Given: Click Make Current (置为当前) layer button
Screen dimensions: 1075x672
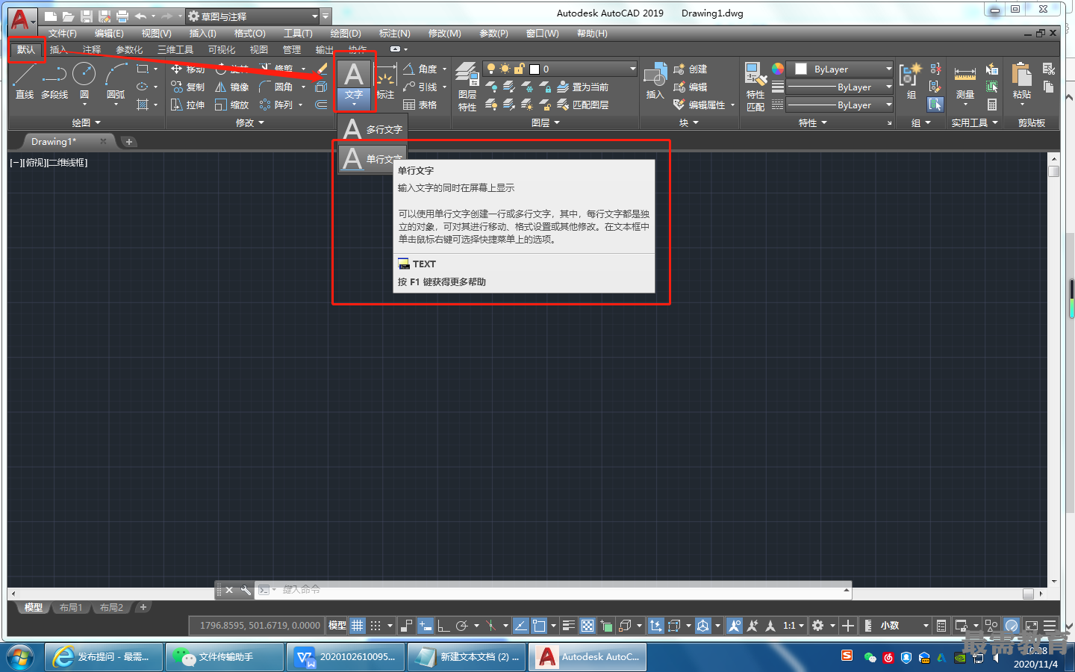Looking at the screenshot, I should pyautogui.click(x=583, y=87).
